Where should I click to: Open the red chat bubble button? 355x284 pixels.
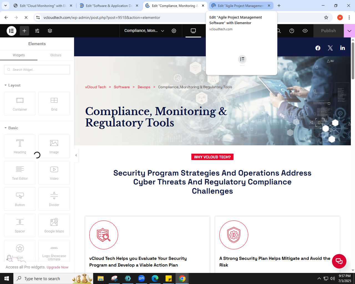tap(339, 261)
